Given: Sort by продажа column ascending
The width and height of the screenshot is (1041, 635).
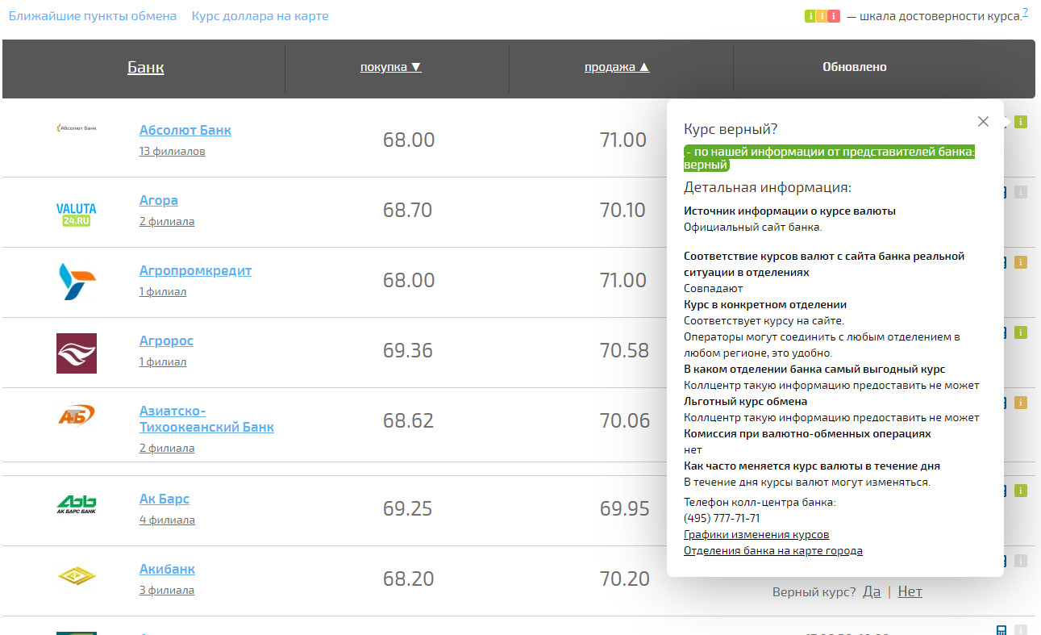Looking at the screenshot, I should tap(617, 68).
